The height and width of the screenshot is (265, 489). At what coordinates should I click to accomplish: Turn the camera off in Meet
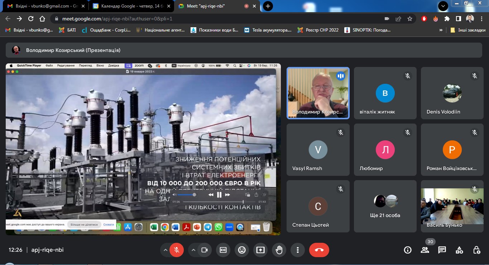click(205, 250)
